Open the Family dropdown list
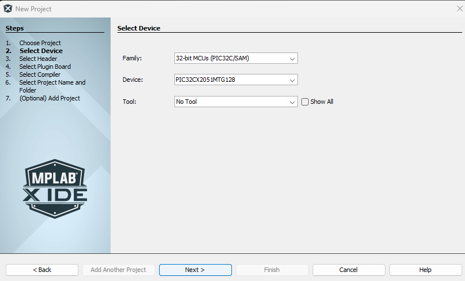465x281 pixels. pos(236,58)
